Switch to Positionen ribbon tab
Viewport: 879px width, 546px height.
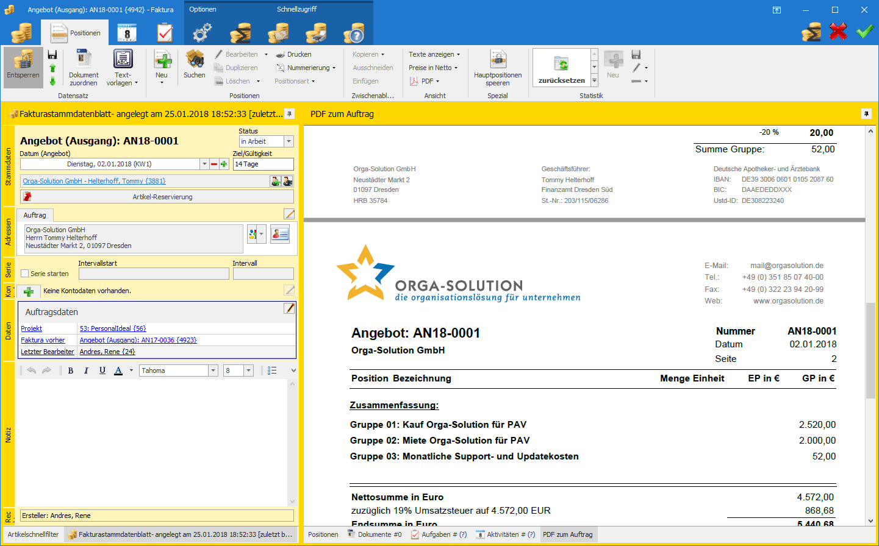point(75,33)
